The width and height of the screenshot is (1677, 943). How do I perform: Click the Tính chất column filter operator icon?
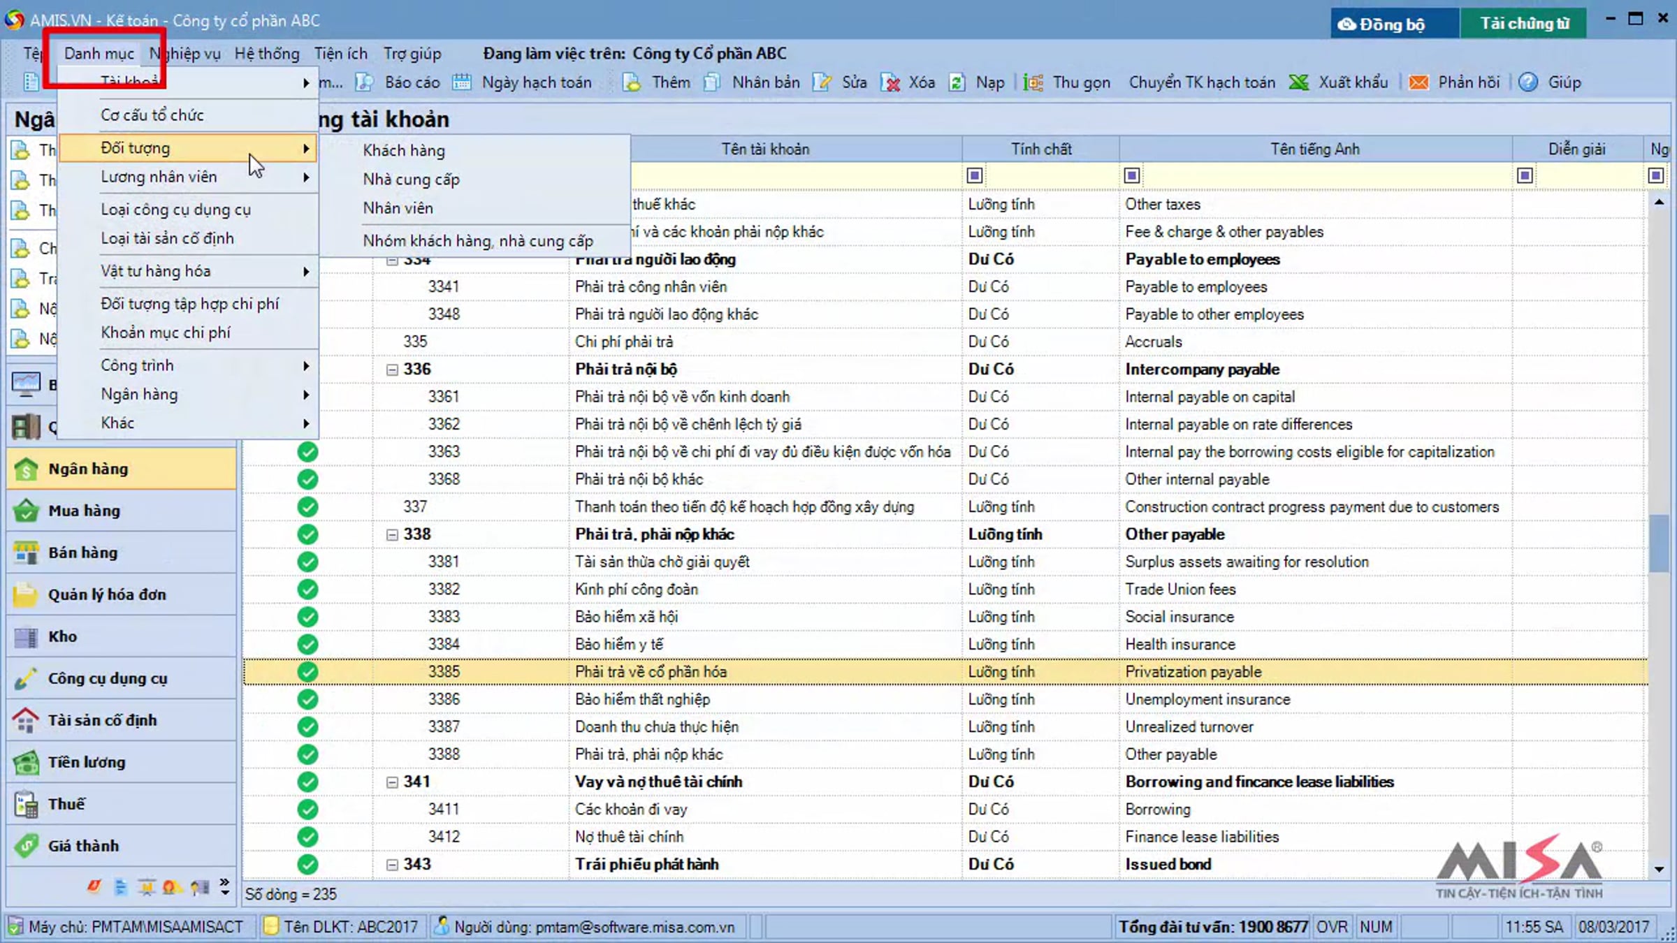(x=974, y=175)
